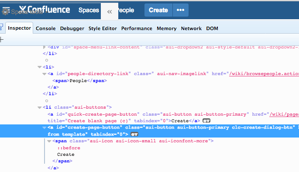Click the blue Create button
The width and height of the screenshot is (299, 172).
[x=158, y=10]
